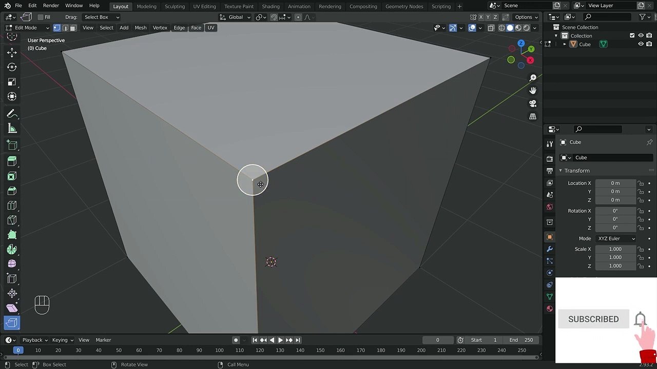
Task: Switch to the Modeling workspace tab
Action: pos(146,6)
